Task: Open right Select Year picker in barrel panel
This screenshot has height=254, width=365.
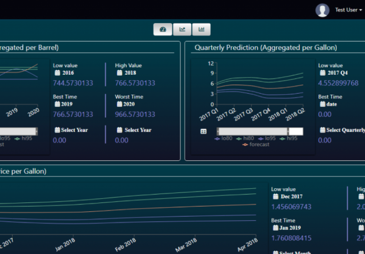Action: (134, 130)
